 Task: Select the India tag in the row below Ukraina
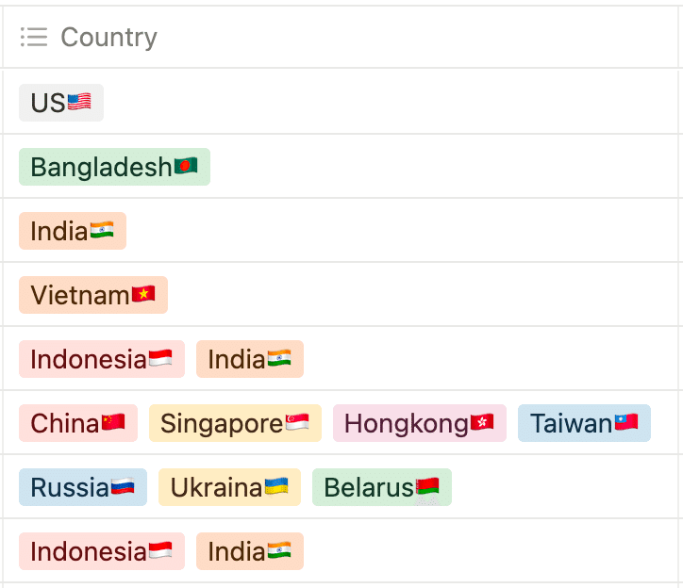tap(250, 551)
